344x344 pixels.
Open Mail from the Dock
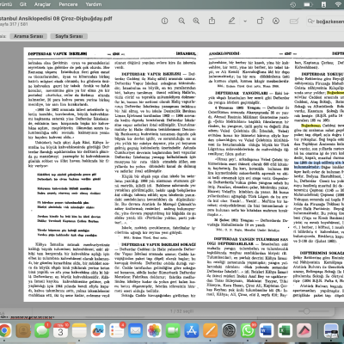pos(135,330)
